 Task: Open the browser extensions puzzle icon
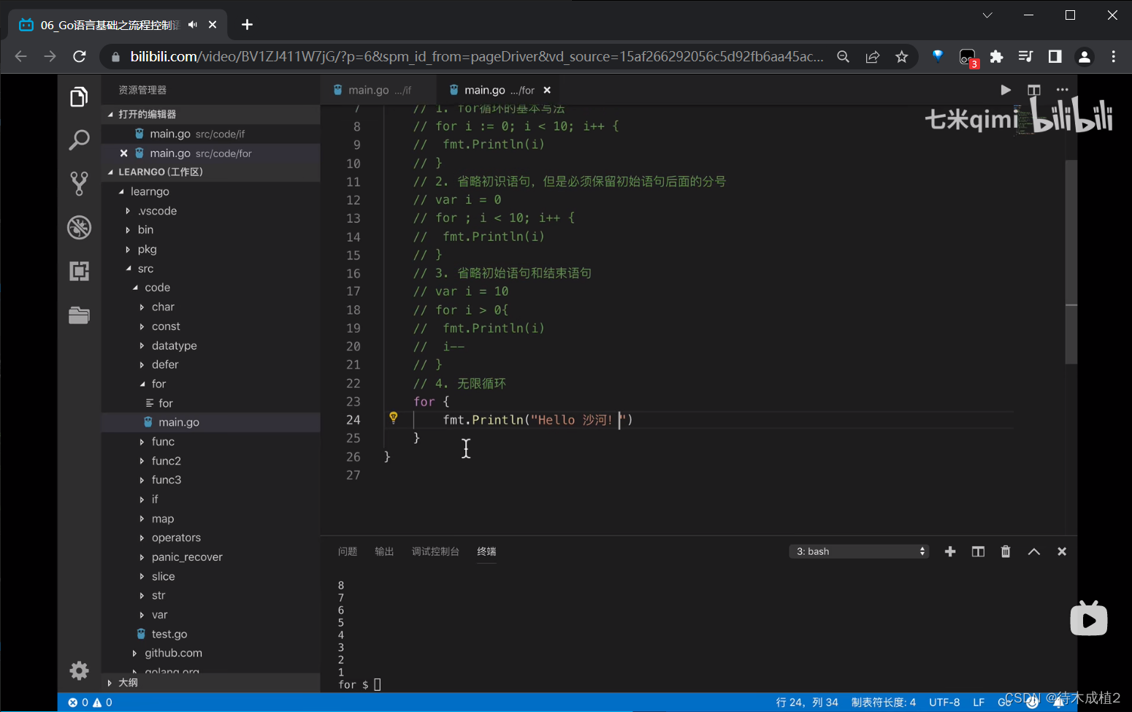996,56
